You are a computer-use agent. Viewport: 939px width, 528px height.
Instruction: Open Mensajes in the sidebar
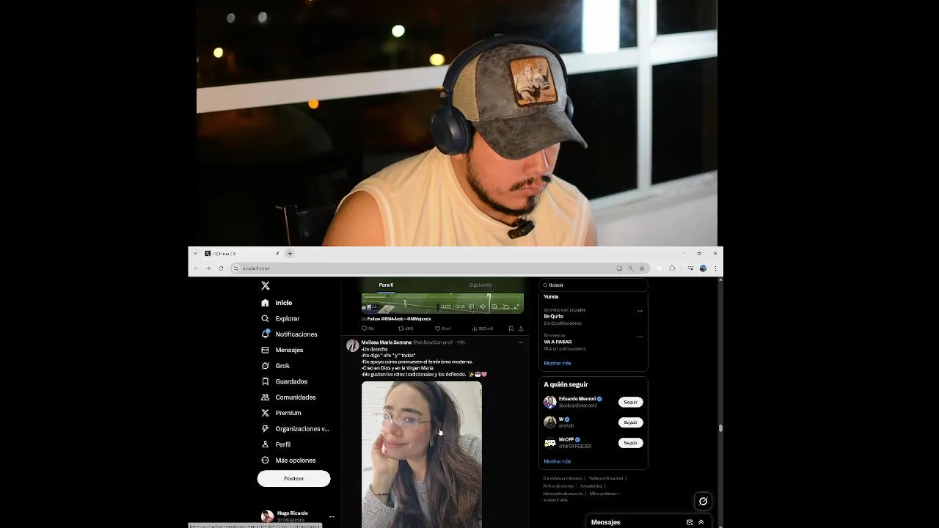coord(282,350)
